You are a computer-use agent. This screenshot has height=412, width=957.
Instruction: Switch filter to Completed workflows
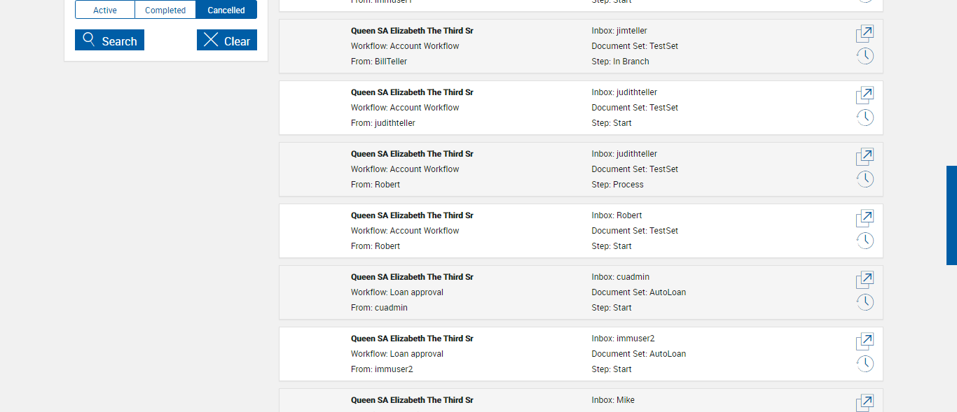(x=165, y=10)
